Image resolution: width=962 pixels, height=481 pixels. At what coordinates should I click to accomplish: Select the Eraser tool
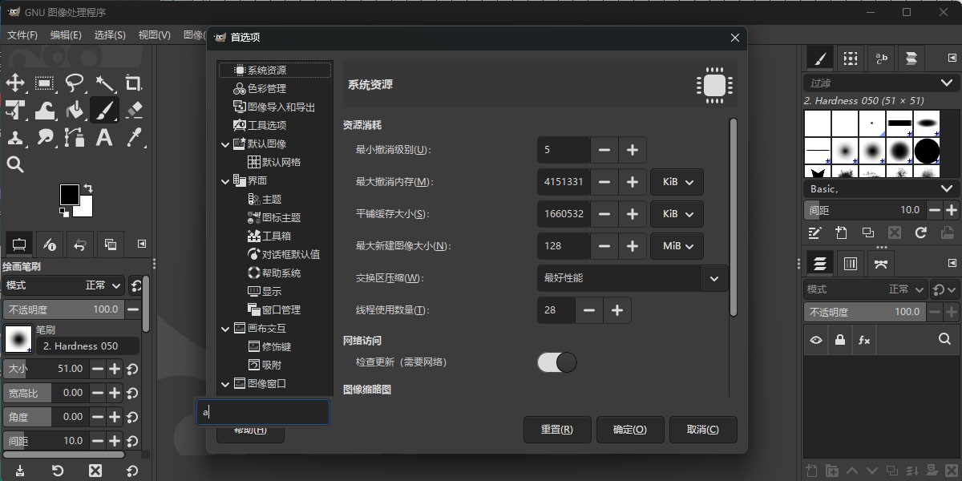pyautogui.click(x=133, y=110)
